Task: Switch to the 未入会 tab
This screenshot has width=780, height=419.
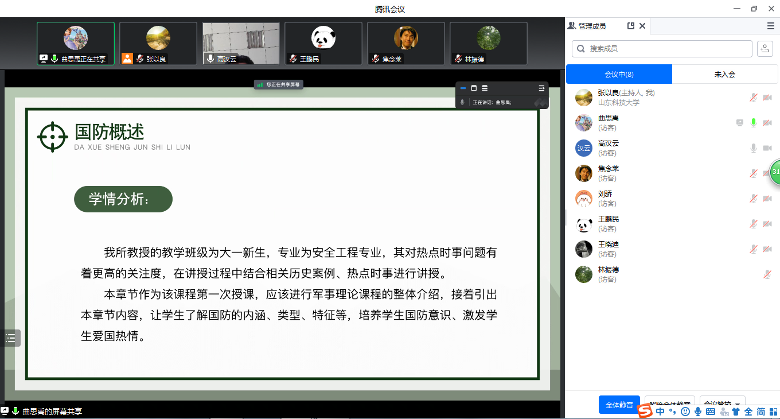Action: click(x=724, y=74)
